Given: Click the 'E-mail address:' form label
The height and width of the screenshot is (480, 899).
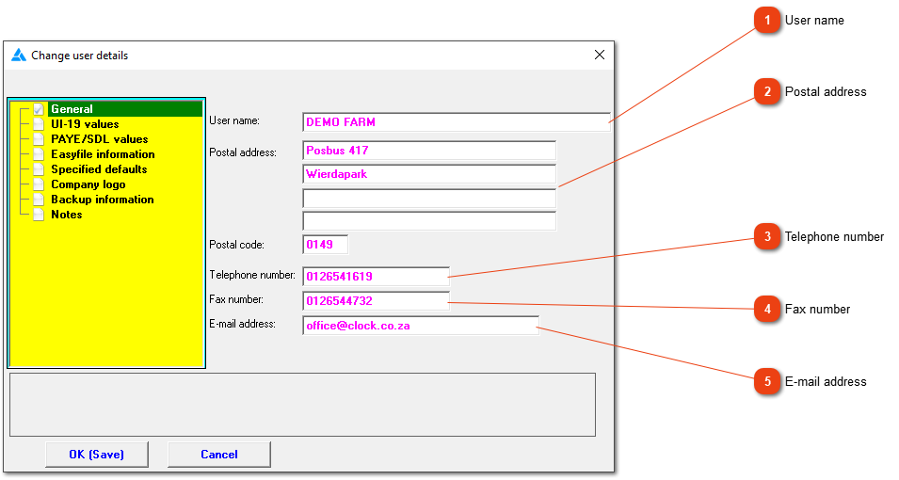Looking at the screenshot, I should 243,324.
